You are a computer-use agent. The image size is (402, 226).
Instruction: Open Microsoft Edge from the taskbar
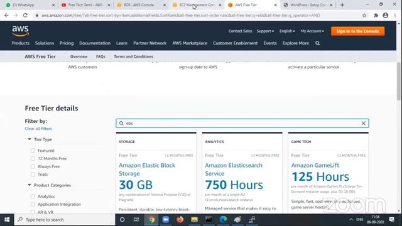(223, 220)
